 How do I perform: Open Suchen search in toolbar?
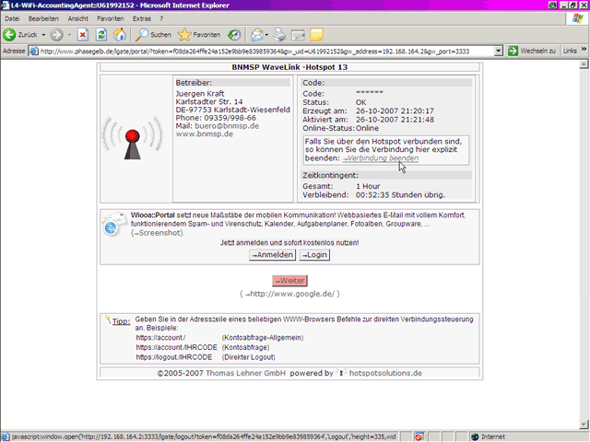point(153,35)
